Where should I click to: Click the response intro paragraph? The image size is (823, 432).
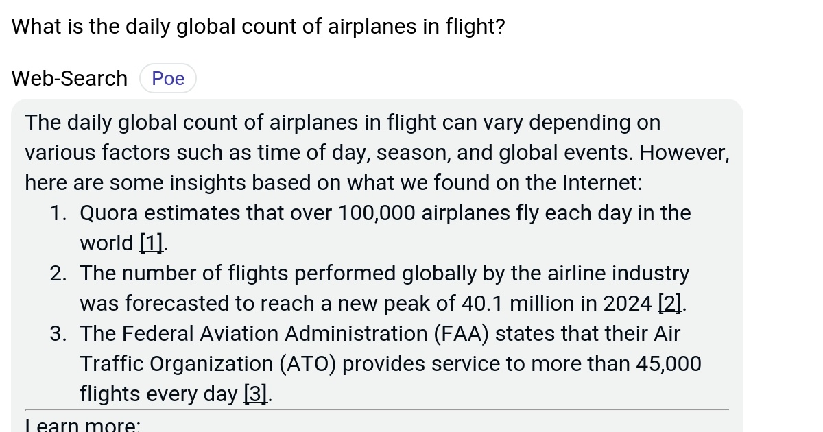point(377,152)
